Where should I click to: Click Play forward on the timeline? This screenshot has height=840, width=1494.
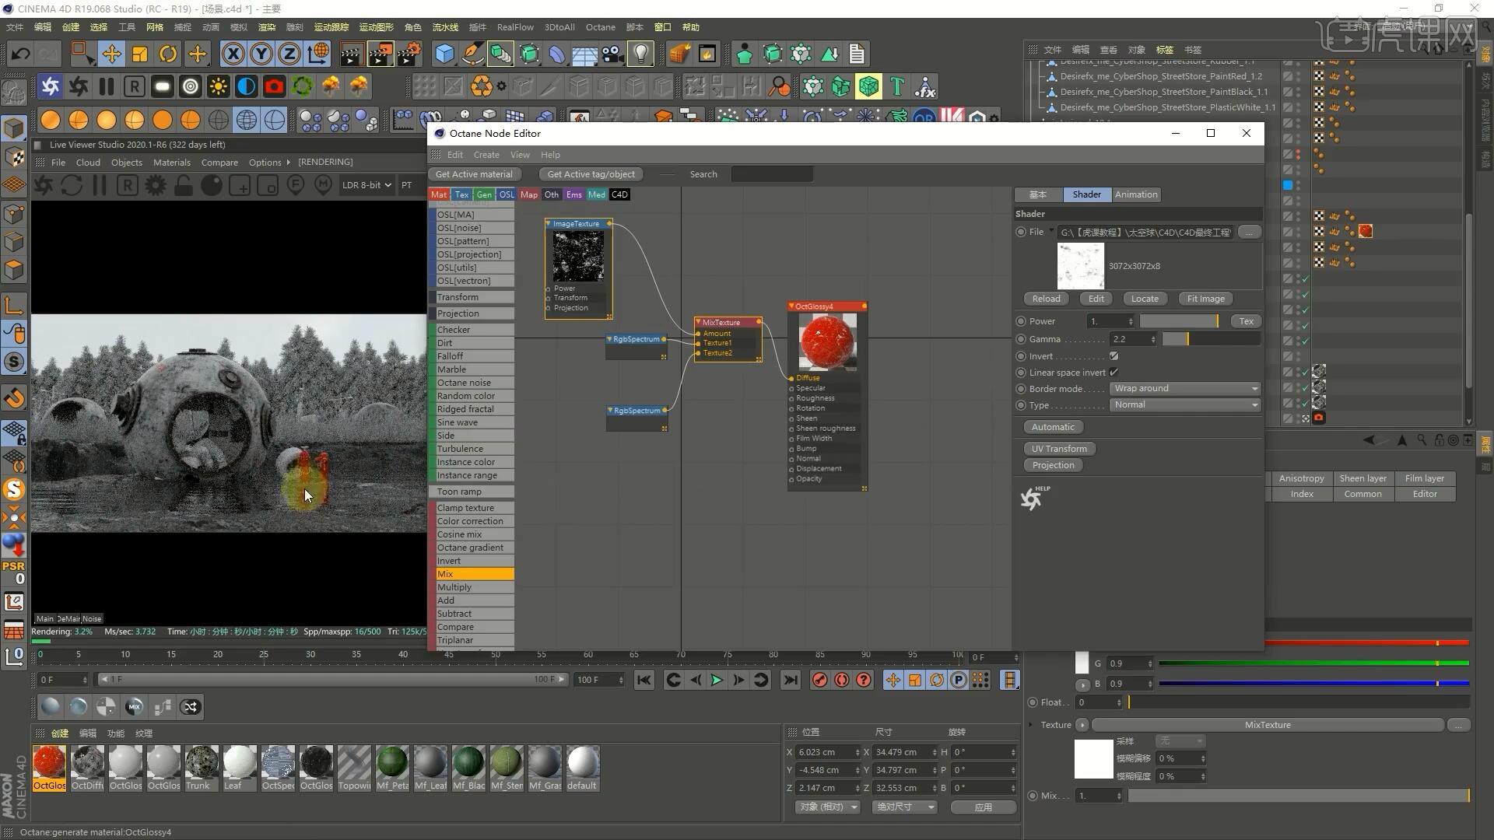pos(717,680)
